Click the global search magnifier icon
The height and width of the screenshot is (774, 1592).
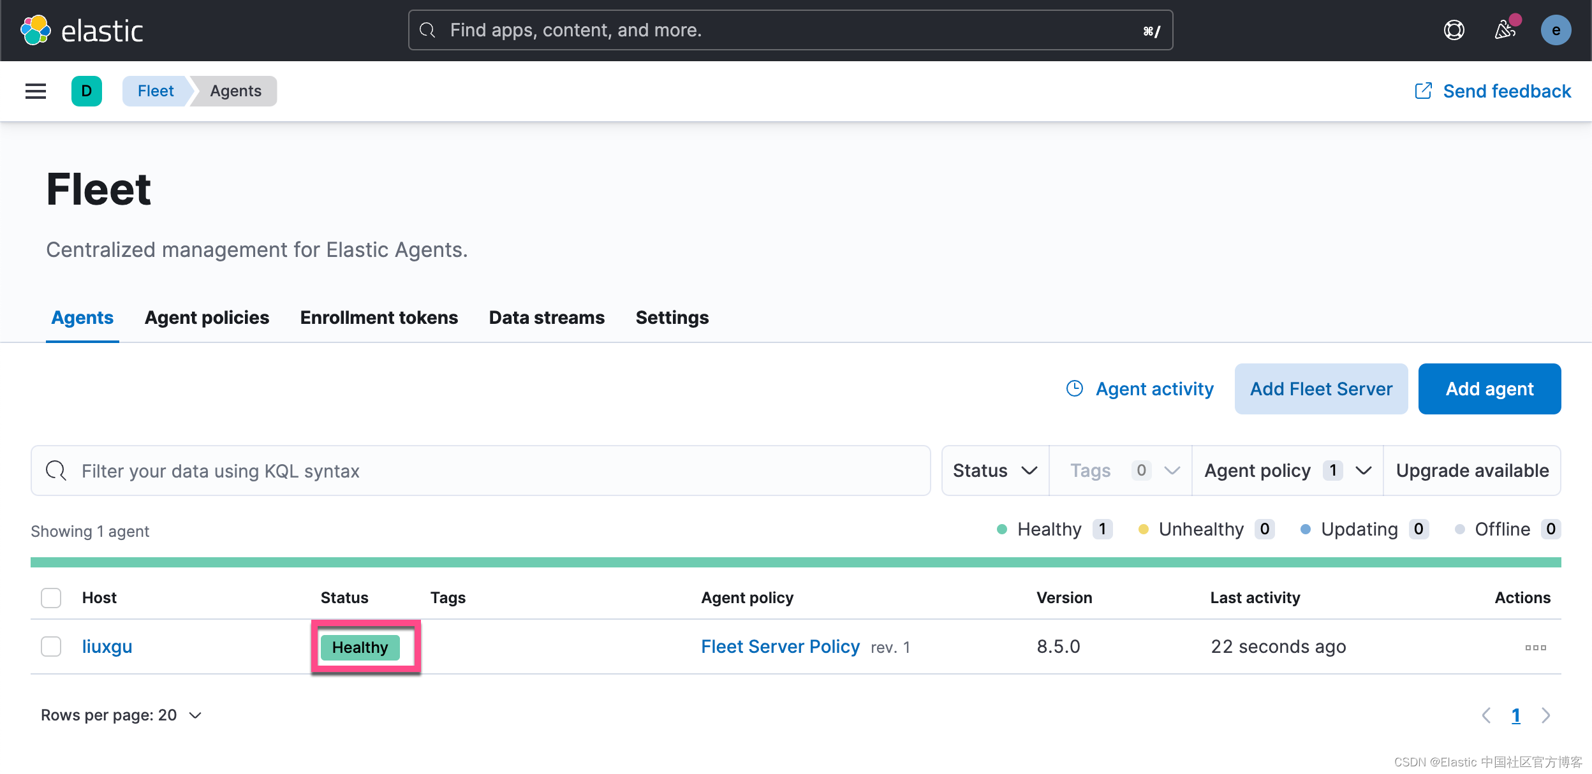click(427, 30)
